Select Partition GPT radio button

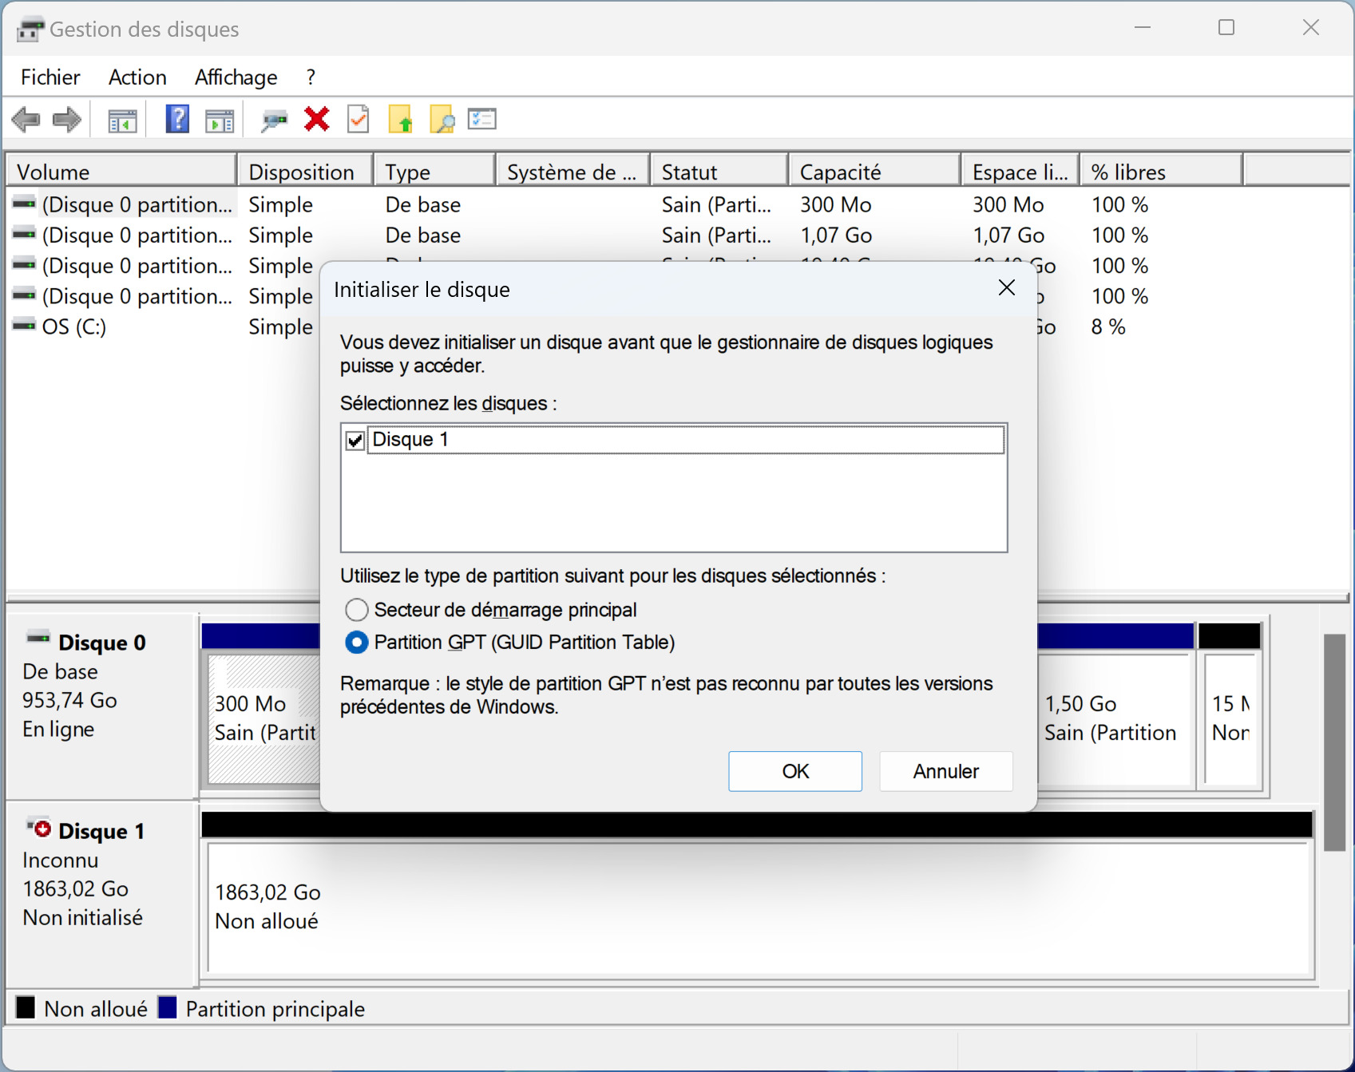pos(356,643)
